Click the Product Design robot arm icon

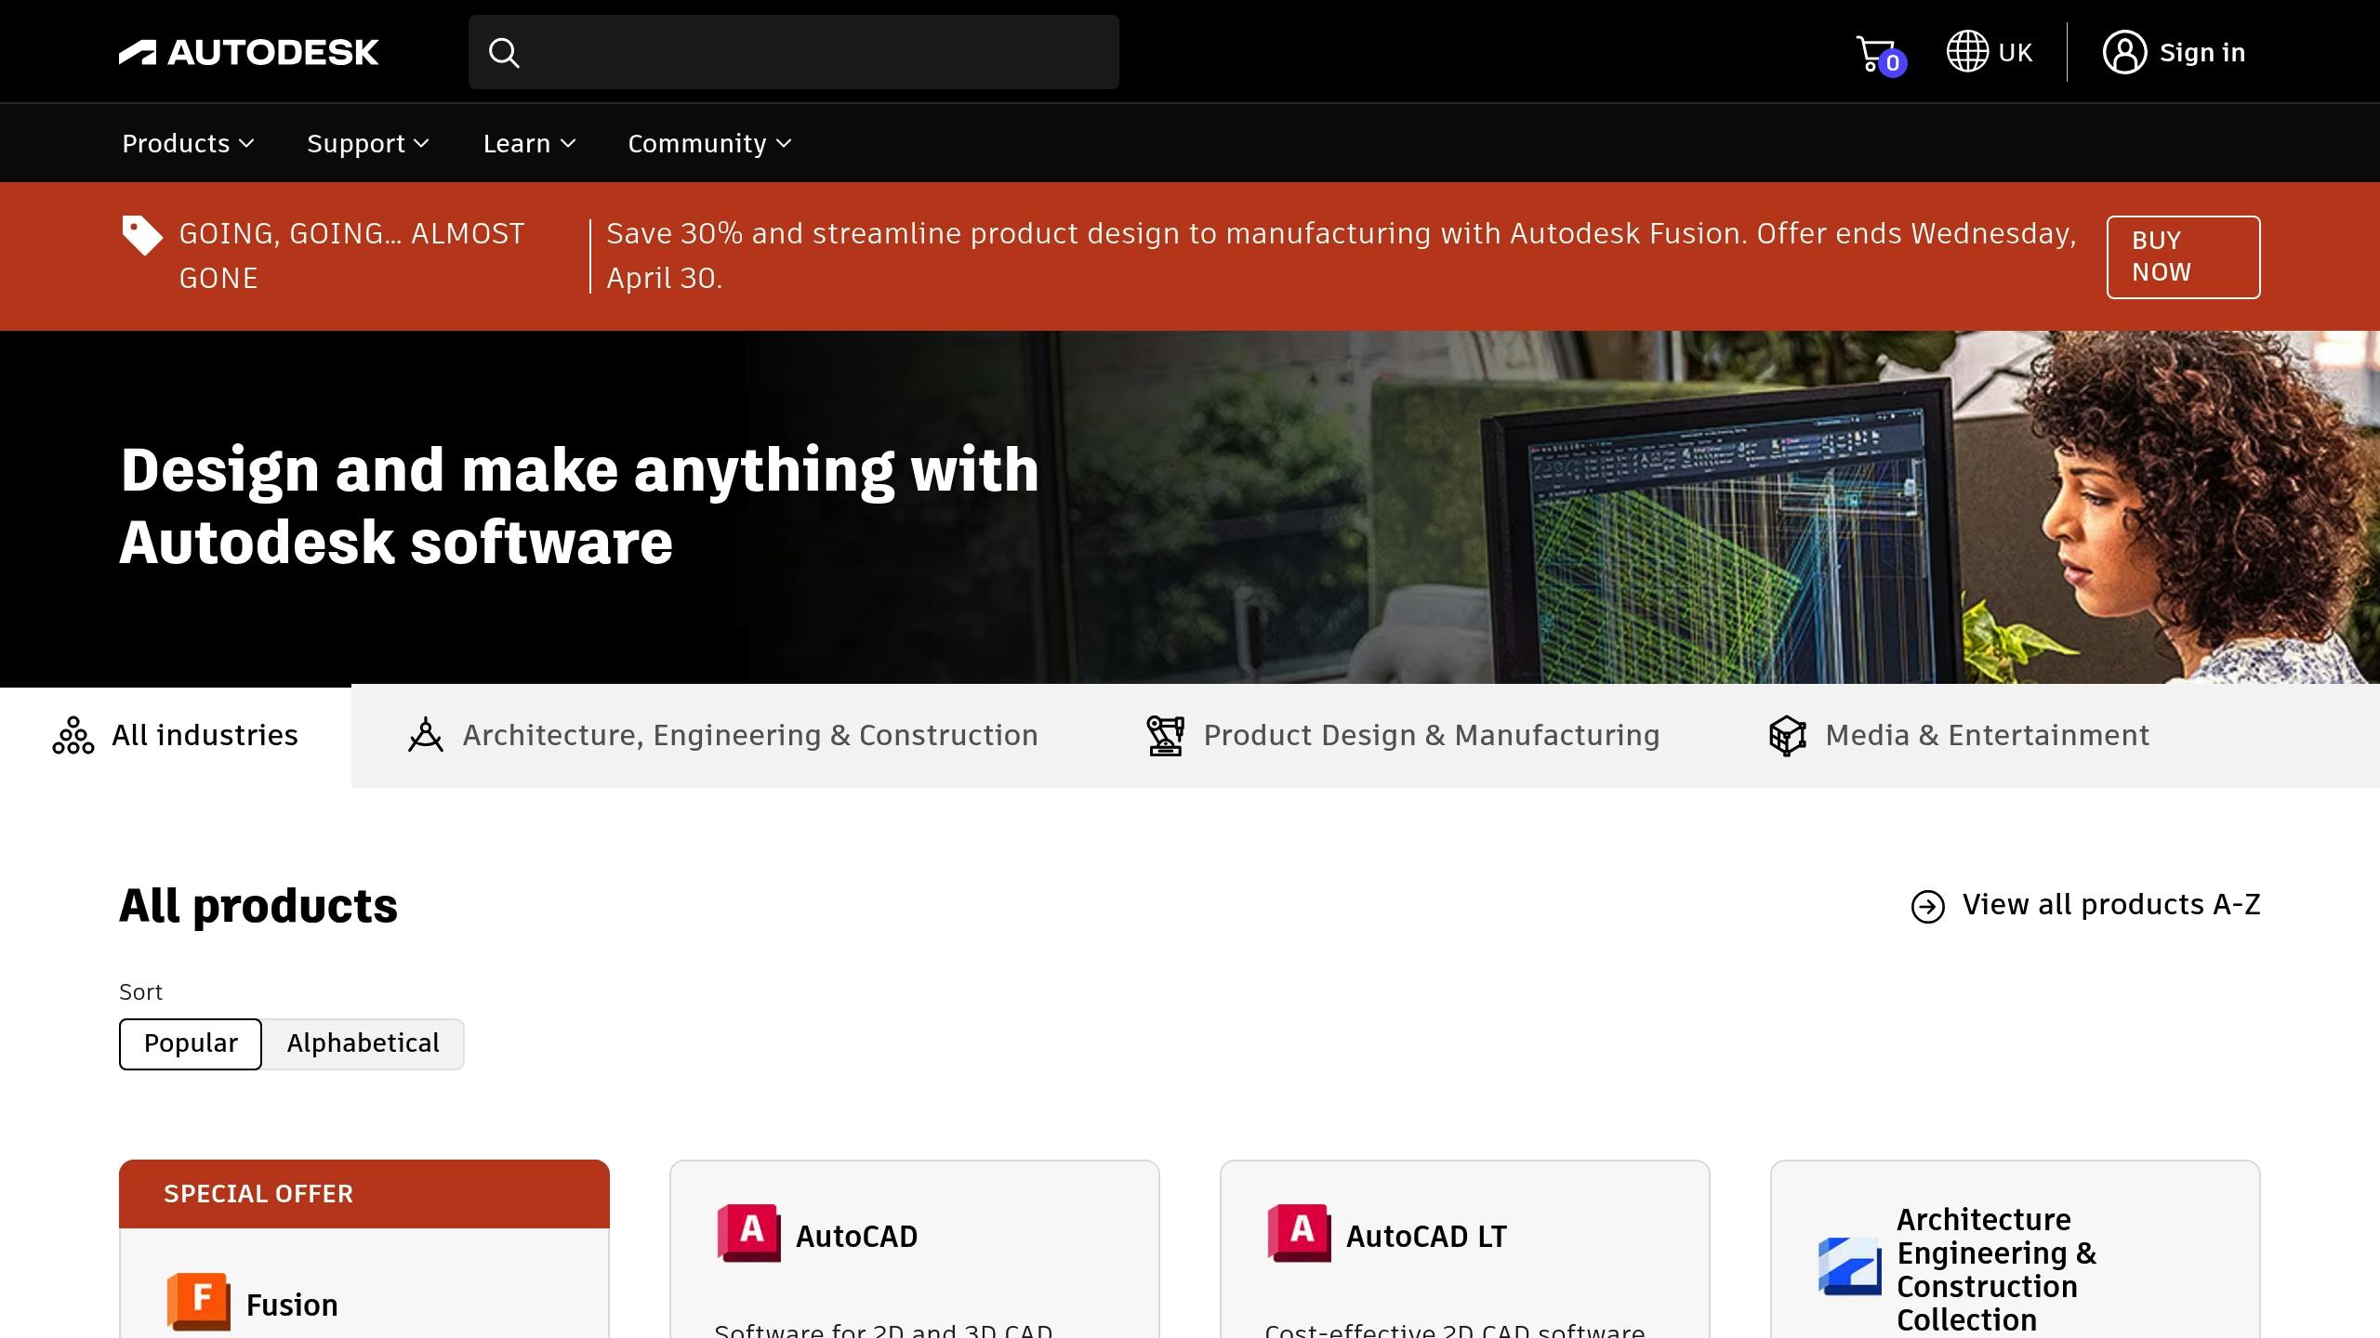click(1165, 736)
